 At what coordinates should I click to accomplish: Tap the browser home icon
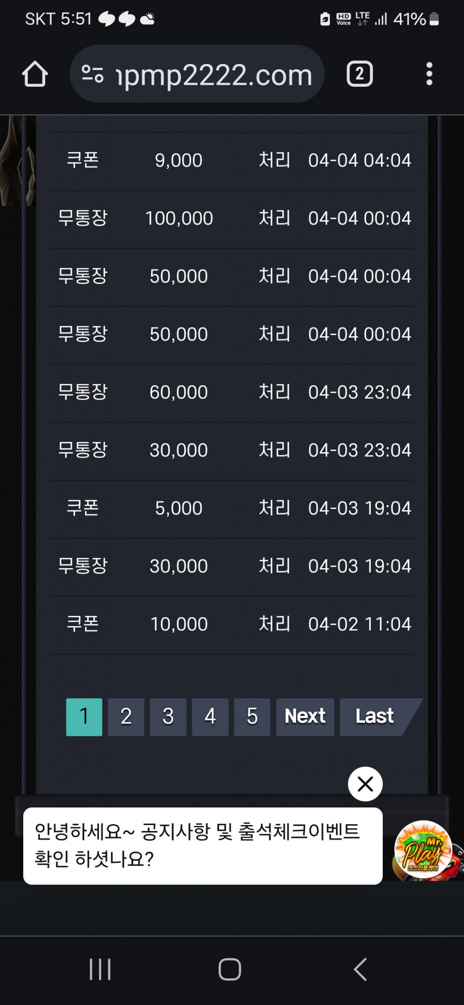35,74
